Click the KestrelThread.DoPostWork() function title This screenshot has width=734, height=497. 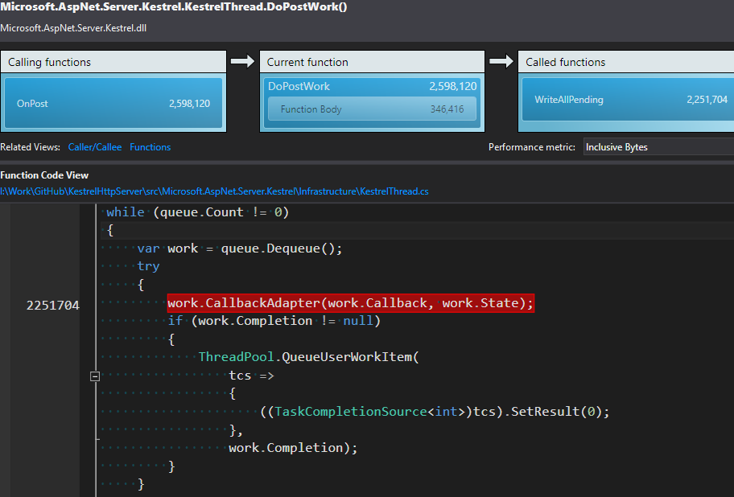(x=174, y=6)
